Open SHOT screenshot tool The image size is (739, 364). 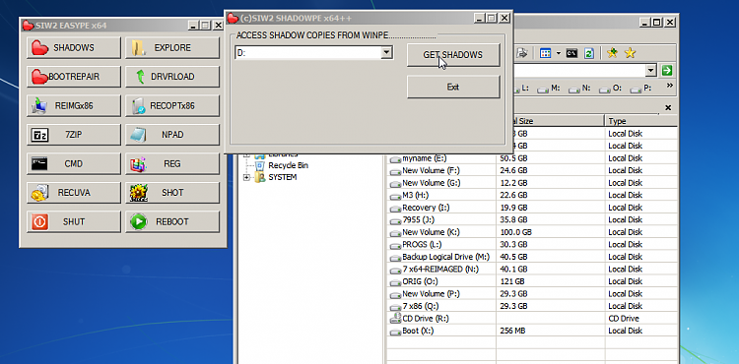172,193
